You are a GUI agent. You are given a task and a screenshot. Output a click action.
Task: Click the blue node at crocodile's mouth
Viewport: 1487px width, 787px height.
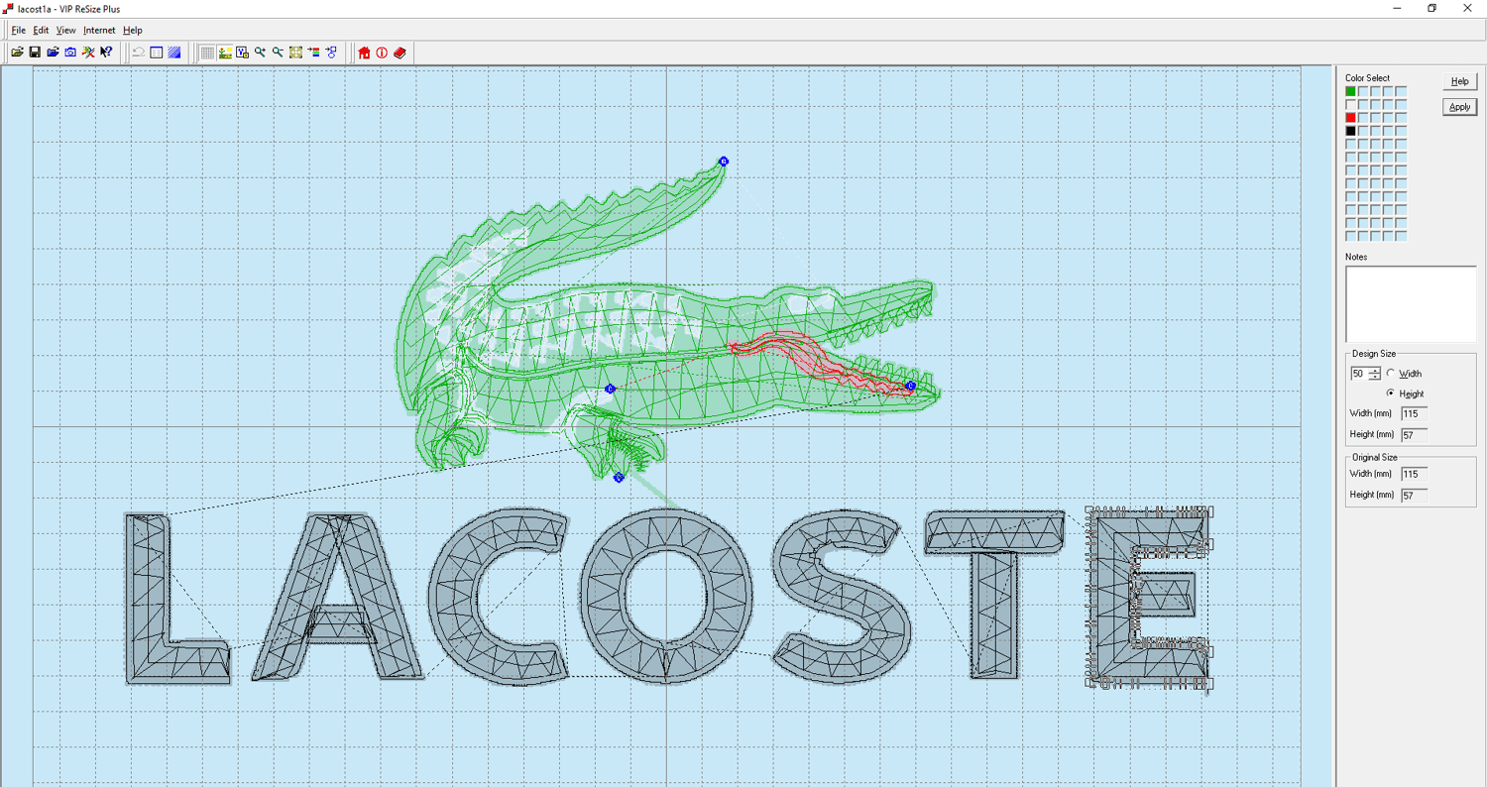tap(911, 386)
